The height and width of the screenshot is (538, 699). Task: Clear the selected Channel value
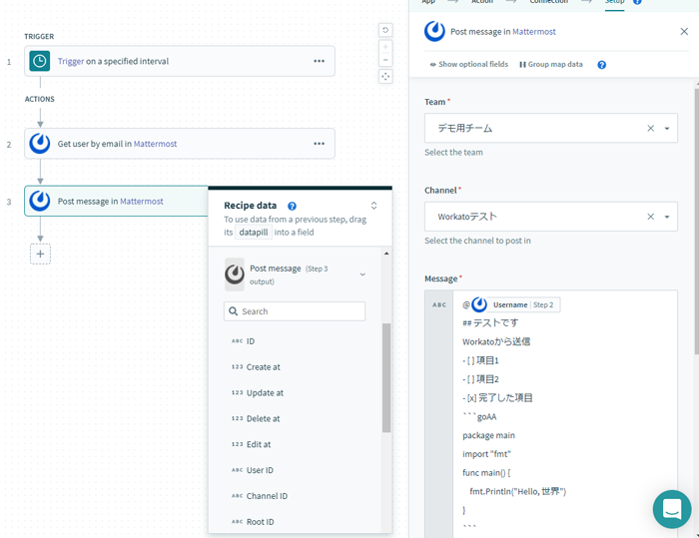(x=650, y=217)
